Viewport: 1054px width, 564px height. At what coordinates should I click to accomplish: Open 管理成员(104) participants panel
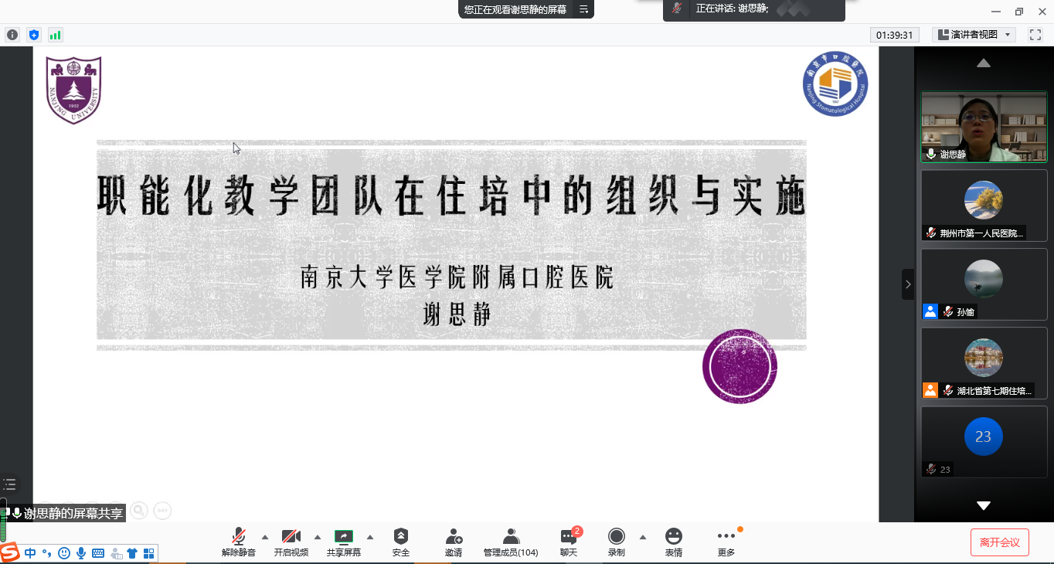511,543
